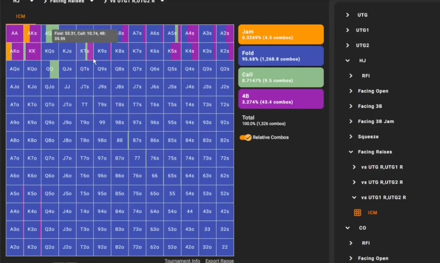
Task: Open the HJ breadcrumb dropdown
Action: (31, 1)
